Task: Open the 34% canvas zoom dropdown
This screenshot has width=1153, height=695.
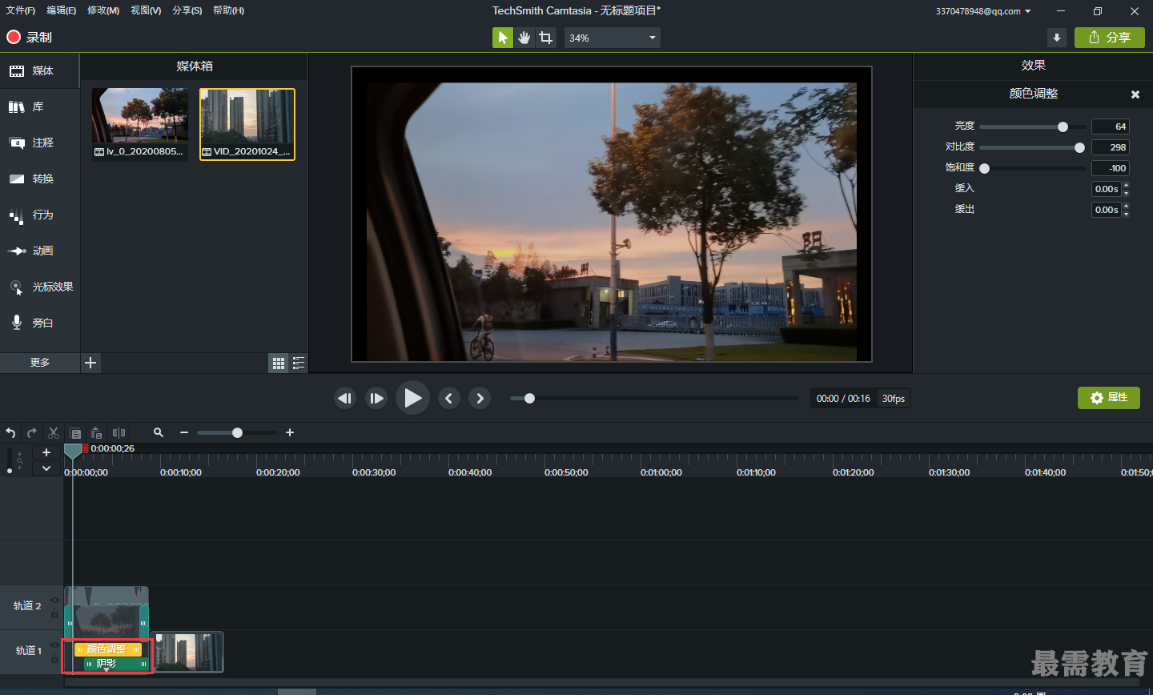Action: click(613, 38)
